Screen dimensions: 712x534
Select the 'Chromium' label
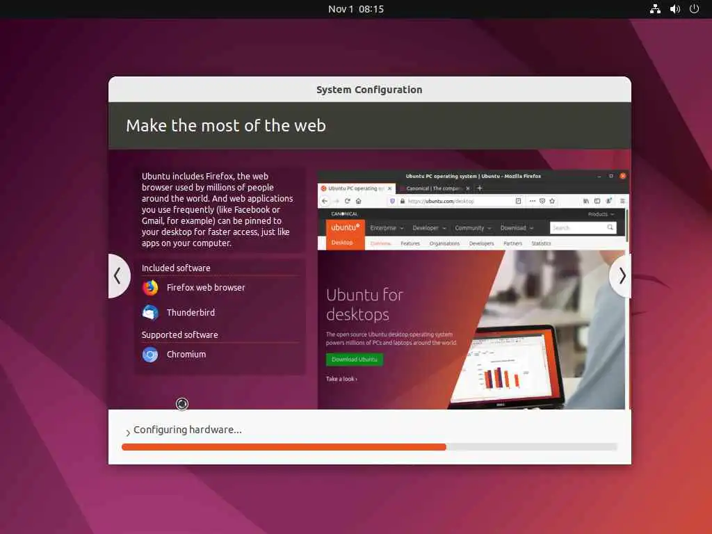pos(186,354)
